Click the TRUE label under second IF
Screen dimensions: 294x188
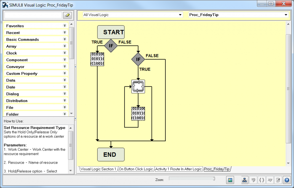tap(145, 69)
